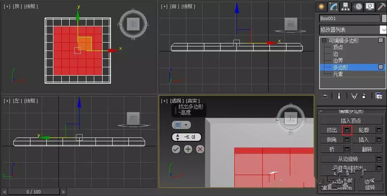
Task: Click the 倒角 button
Action: point(332,140)
